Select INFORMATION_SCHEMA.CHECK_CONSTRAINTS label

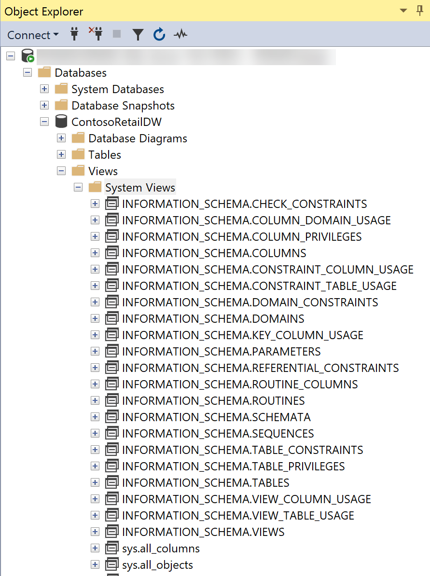[244, 204]
